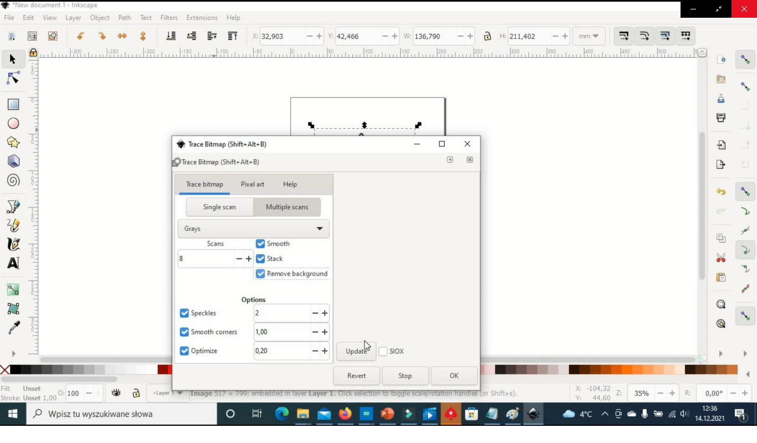Choose the Gradient tool
The image size is (757, 443).
click(13, 290)
